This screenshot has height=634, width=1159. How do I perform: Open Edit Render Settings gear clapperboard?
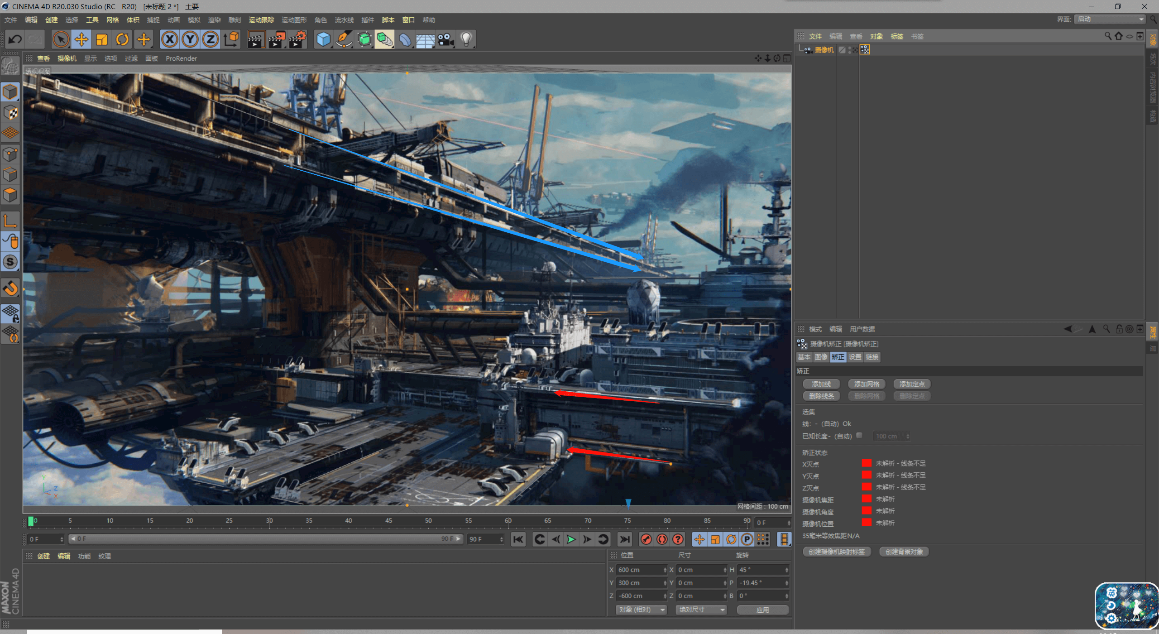(x=298, y=39)
